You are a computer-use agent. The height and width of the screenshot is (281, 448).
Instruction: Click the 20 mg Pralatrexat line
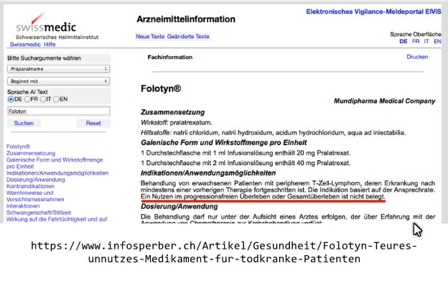[x=246, y=153]
